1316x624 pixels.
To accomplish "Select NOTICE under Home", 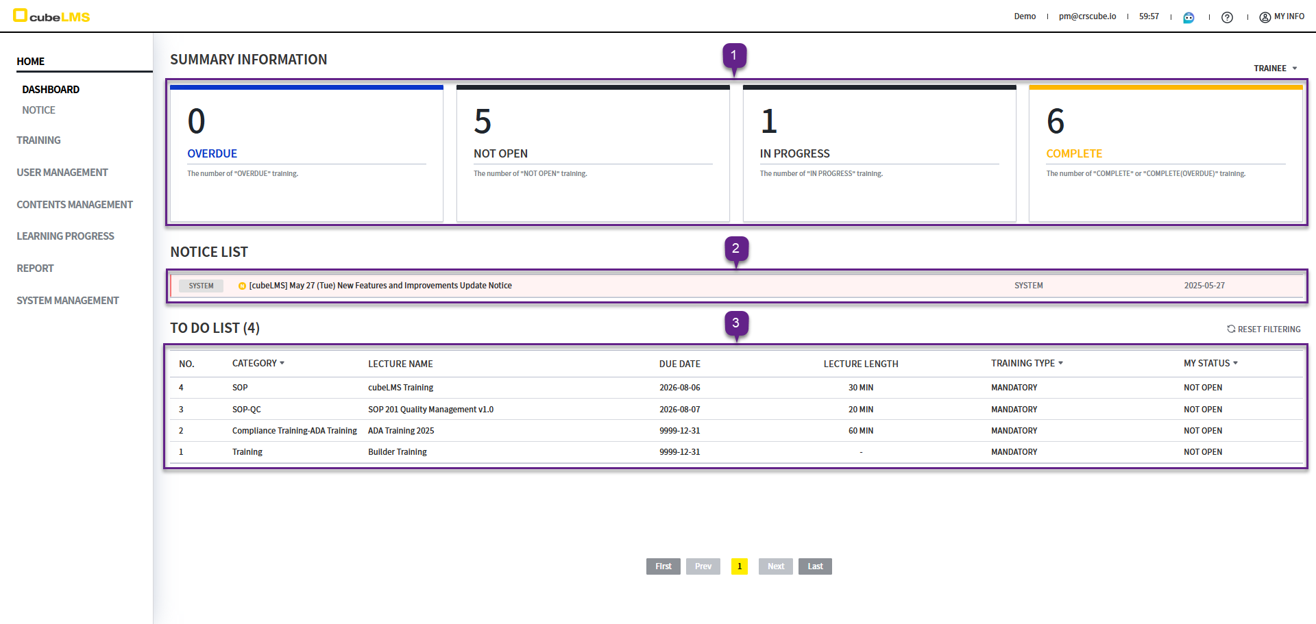I will pyautogui.click(x=38, y=110).
